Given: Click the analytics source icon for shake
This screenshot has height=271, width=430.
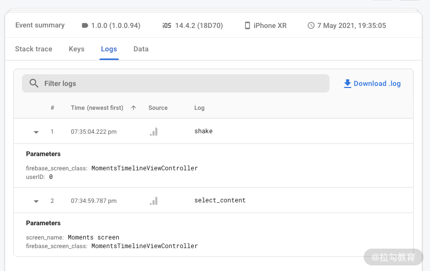Looking at the screenshot, I should point(154,132).
